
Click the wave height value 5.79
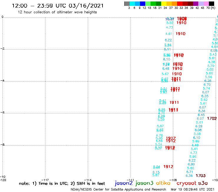(x=211, y=66)
